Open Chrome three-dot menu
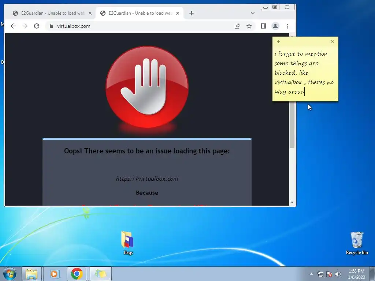 tap(287, 26)
